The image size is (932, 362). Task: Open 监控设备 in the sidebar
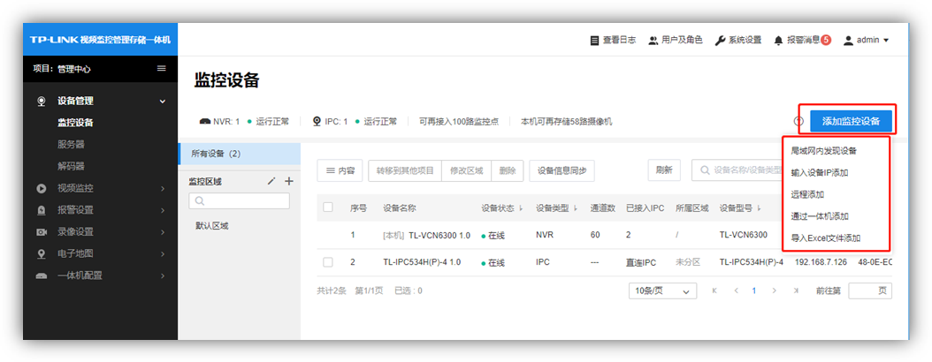pyautogui.click(x=75, y=123)
